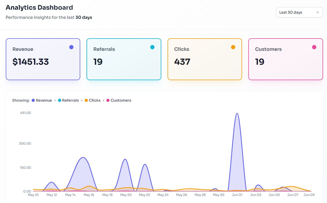This screenshot has height=203, width=327.
Task: Click the May 16 x-axis date label
Action: 89,195
